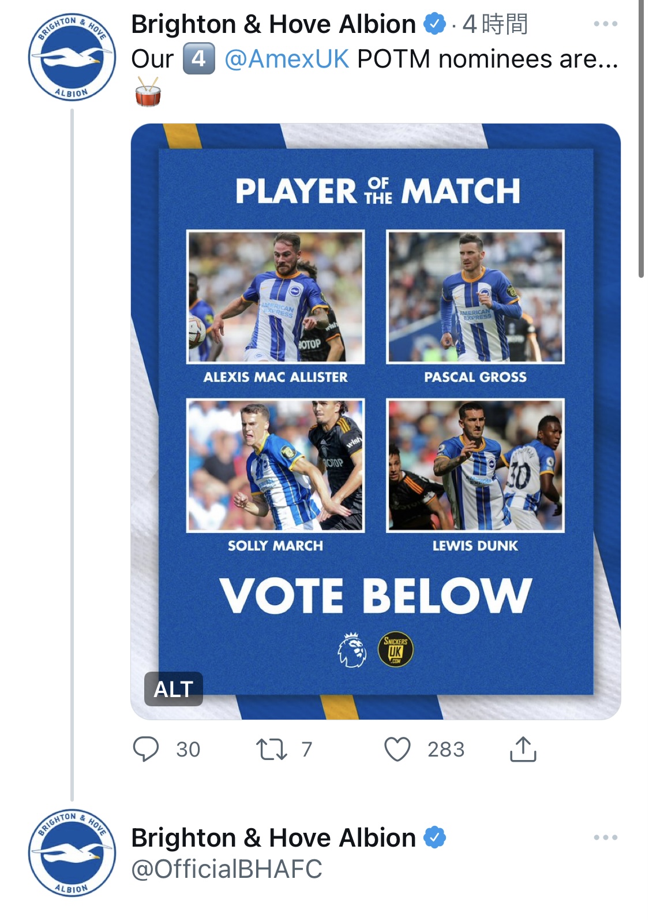Tap the retweet arrows icon
This screenshot has height=920, width=649.
(271, 749)
